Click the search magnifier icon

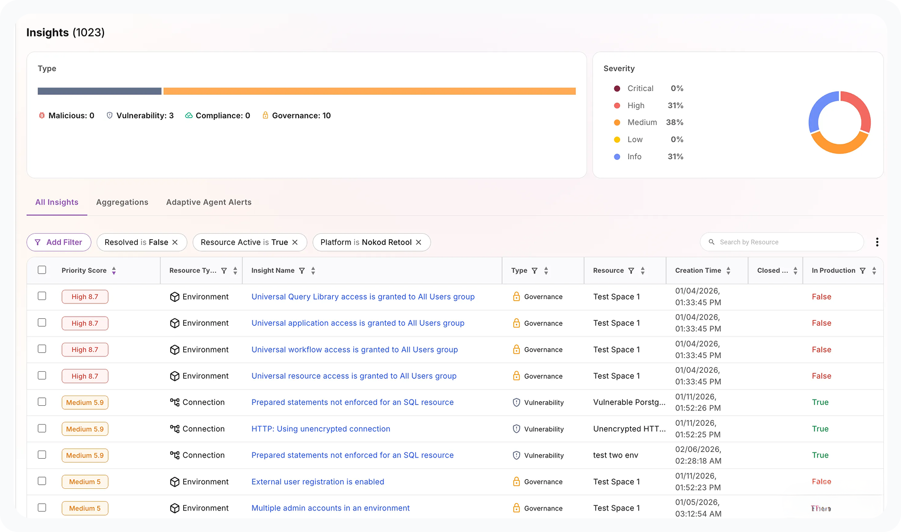(x=712, y=242)
